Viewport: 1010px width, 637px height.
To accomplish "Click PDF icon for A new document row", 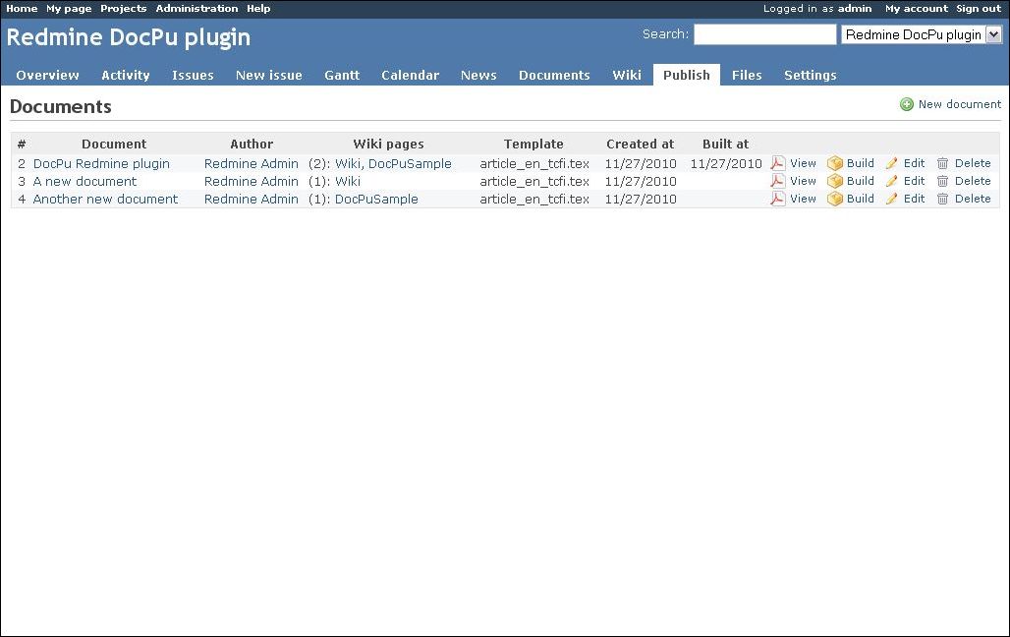I will 778,181.
